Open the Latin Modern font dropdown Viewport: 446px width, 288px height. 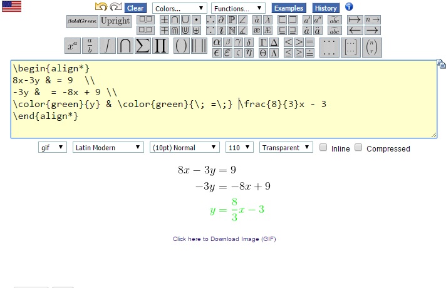coord(108,147)
